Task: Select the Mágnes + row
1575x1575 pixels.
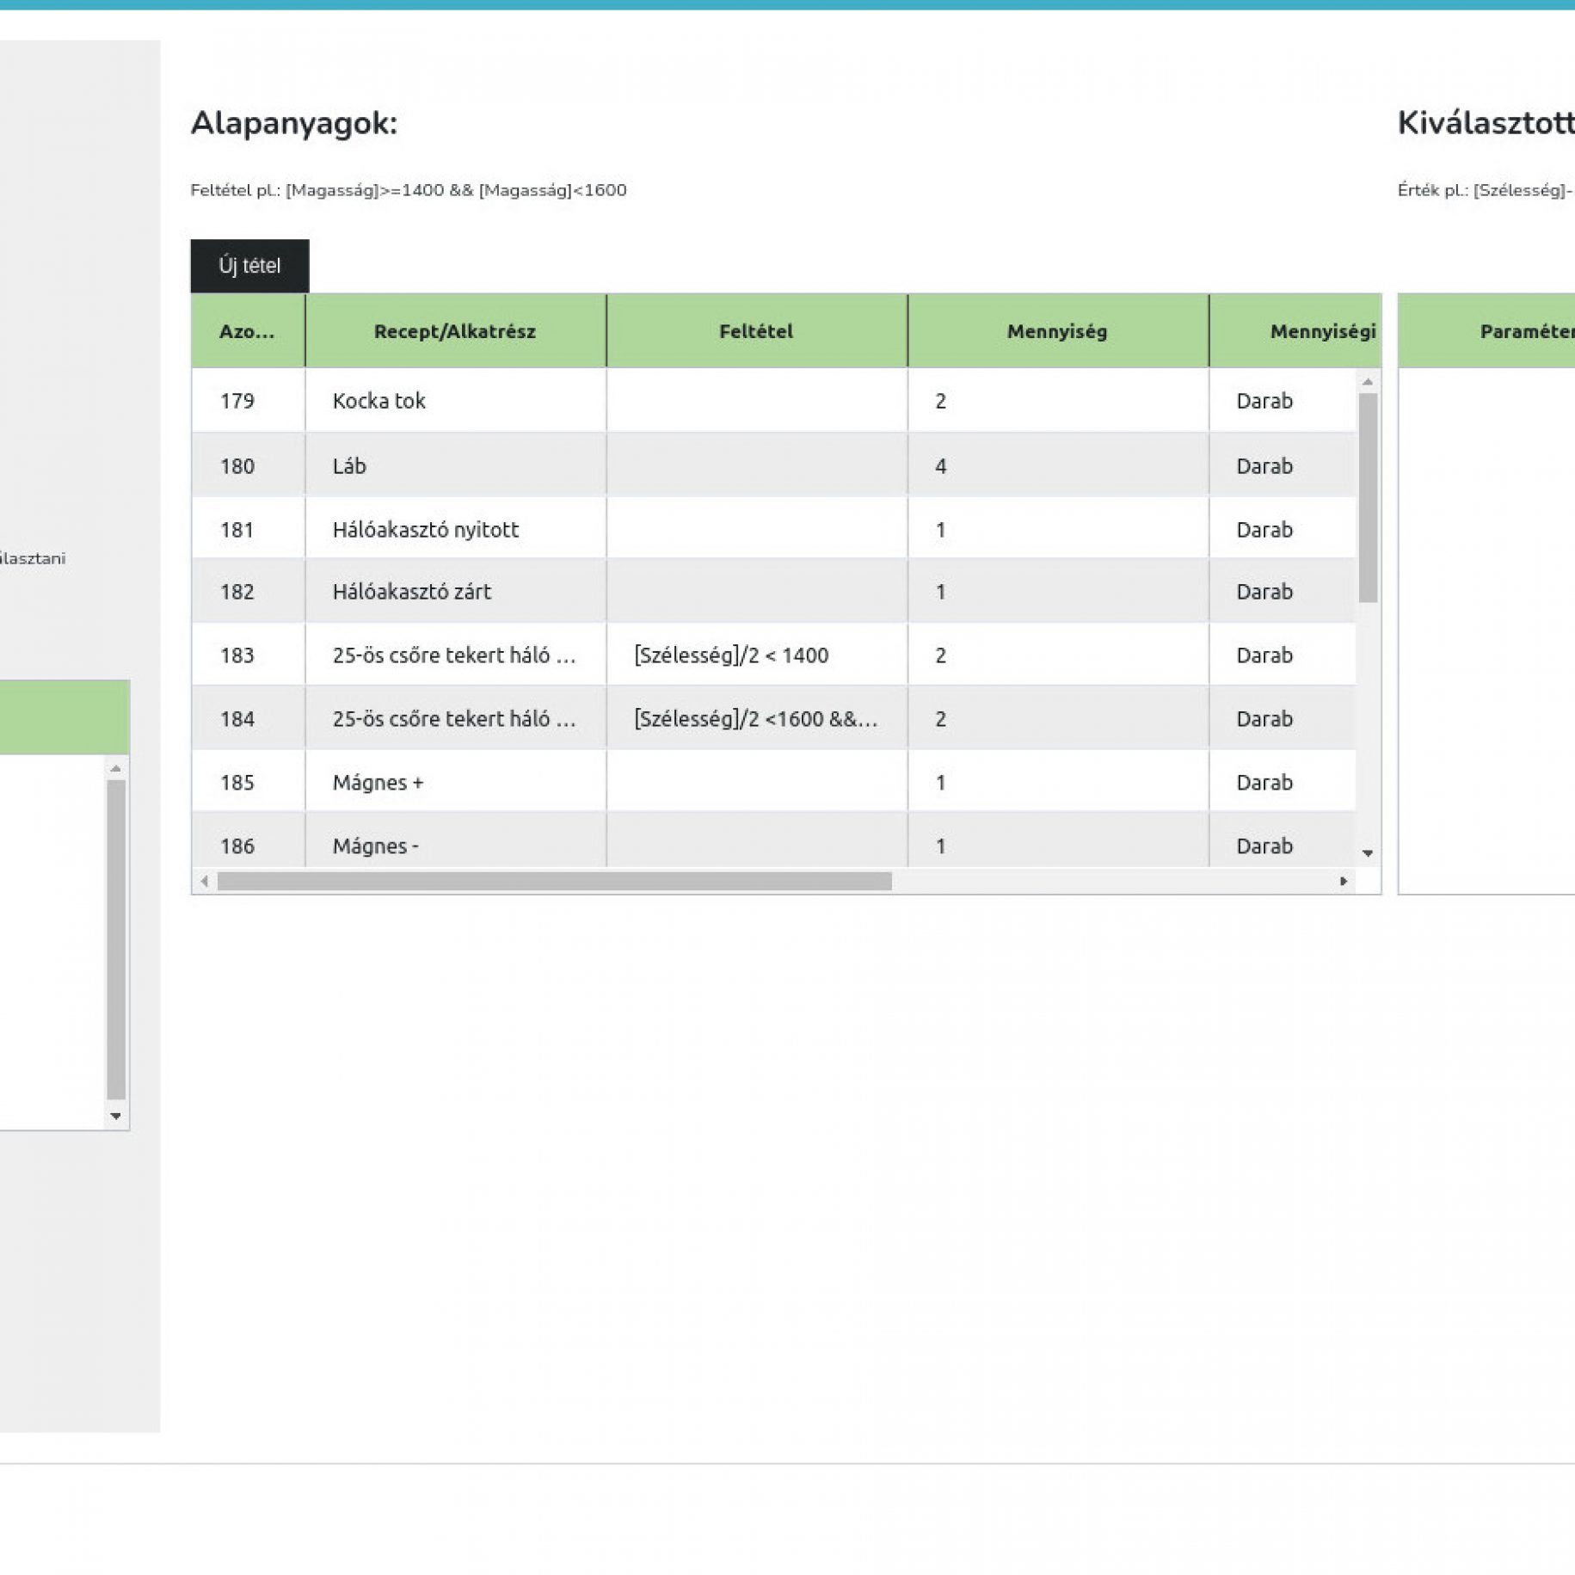Action: (378, 783)
